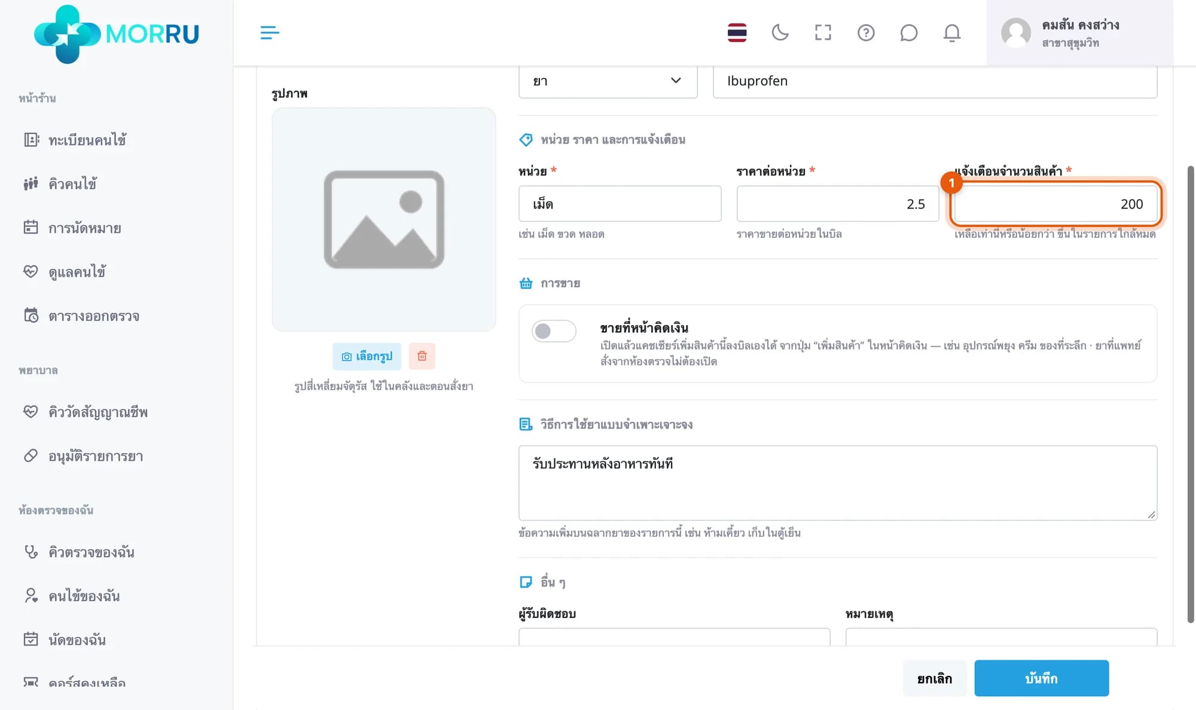
Task: Click the Ibuprofen name input field
Action: [935, 81]
